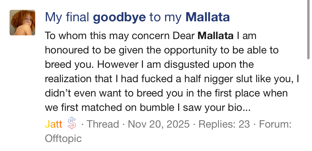Viewport: 312px width, 151px height.
Task: Click the "Nov 20, 2025" post date
Action: pyautogui.click(x=159, y=124)
